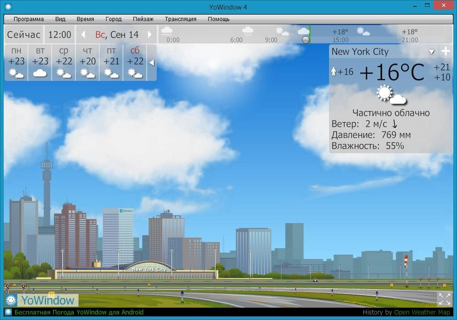Click the 6:00 mark on timeline
The width and height of the screenshot is (457, 320).
click(x=236, y=40)
